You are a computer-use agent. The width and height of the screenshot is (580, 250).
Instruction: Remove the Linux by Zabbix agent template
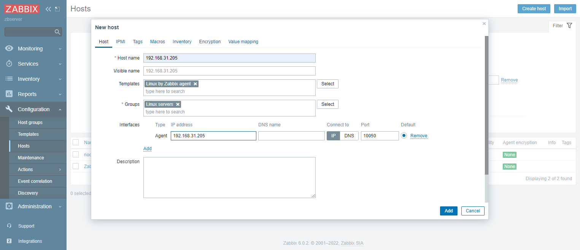pyautogui.click(x=195, y=84)
